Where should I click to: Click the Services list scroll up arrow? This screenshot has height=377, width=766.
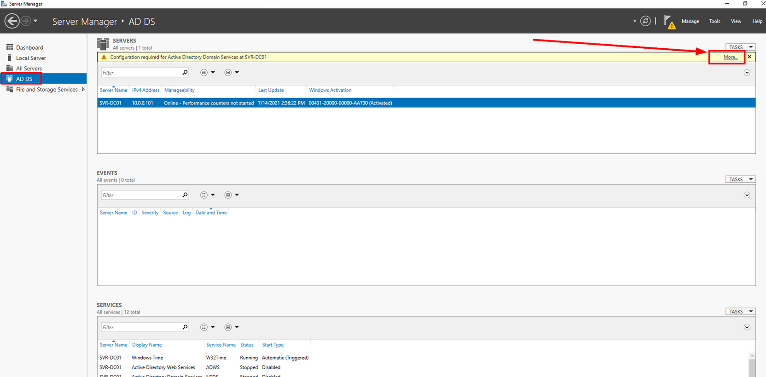coord(752,356)
